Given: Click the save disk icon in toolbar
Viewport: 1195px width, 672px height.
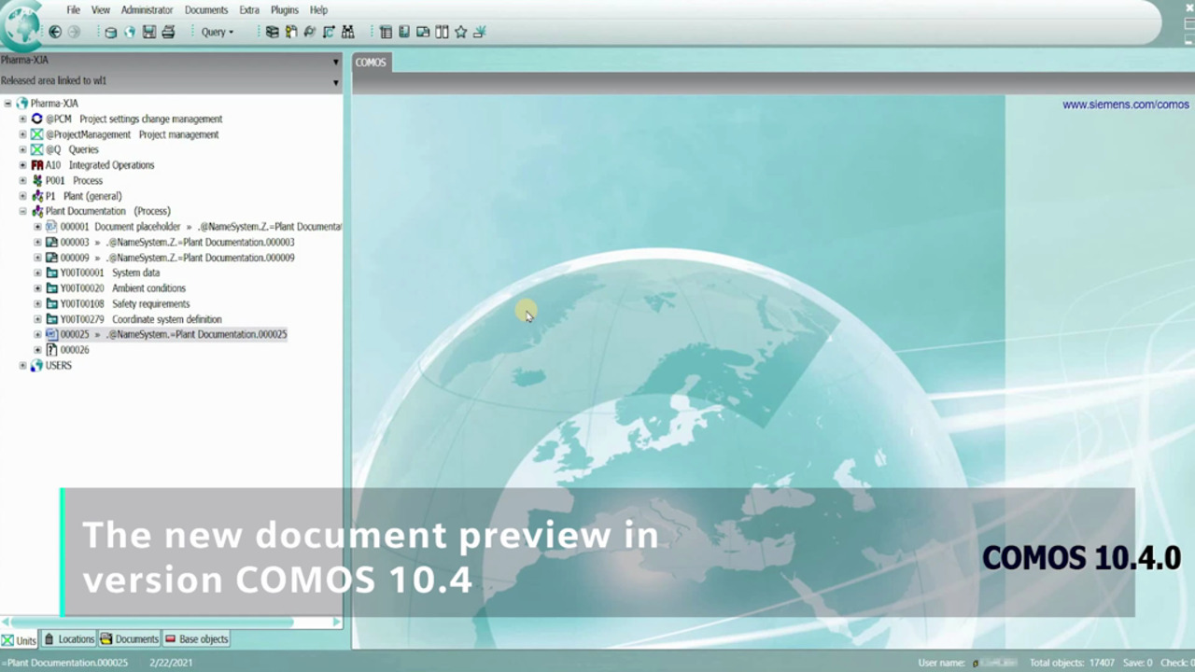Looking at the screenshot, I should [x=148, y=32].
